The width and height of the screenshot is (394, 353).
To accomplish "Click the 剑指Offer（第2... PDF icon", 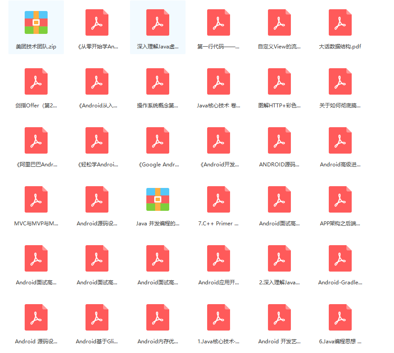I will point(36,81).
